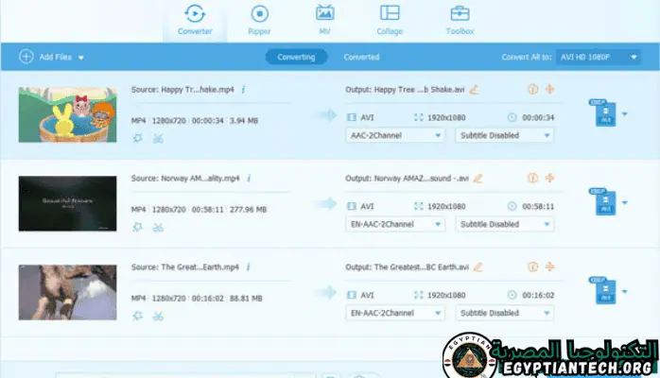Click the cut scissors icon for Happy Tree video
Viewport: 660px width, 378px height.
click(158, 138)
